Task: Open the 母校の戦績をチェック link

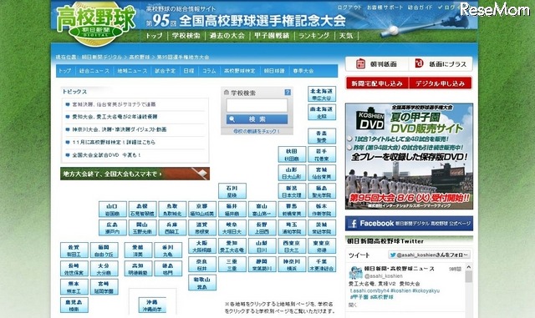Action: (257, 131)
